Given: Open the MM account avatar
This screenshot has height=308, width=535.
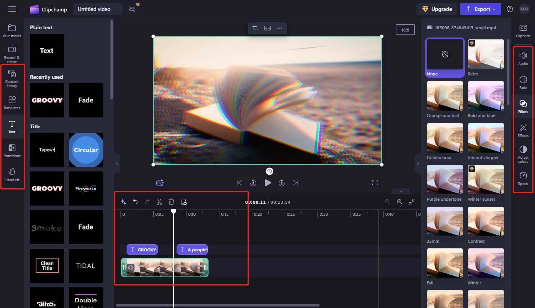Looking at the screenshot, I should point(524,9).
